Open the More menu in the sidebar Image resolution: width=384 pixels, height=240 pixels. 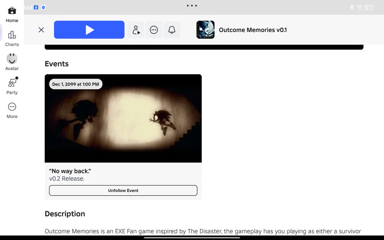12,110
